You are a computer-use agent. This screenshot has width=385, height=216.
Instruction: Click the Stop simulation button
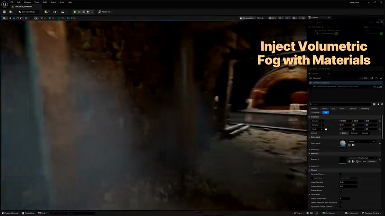coord(84,12)
